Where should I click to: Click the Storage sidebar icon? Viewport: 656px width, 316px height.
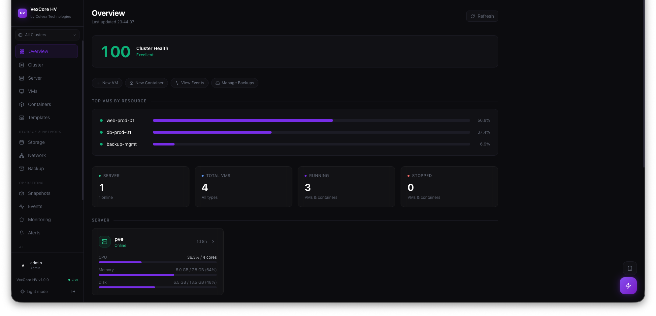(x=21, y=142)
